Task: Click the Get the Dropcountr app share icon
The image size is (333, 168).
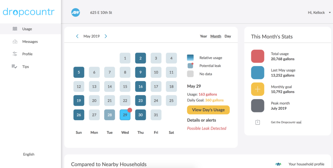Action: (258, 122)
